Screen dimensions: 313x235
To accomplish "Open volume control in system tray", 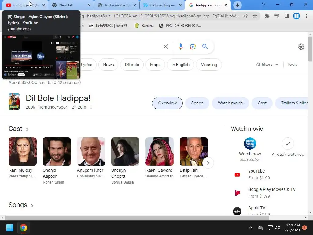I will (x=278, y=228).
